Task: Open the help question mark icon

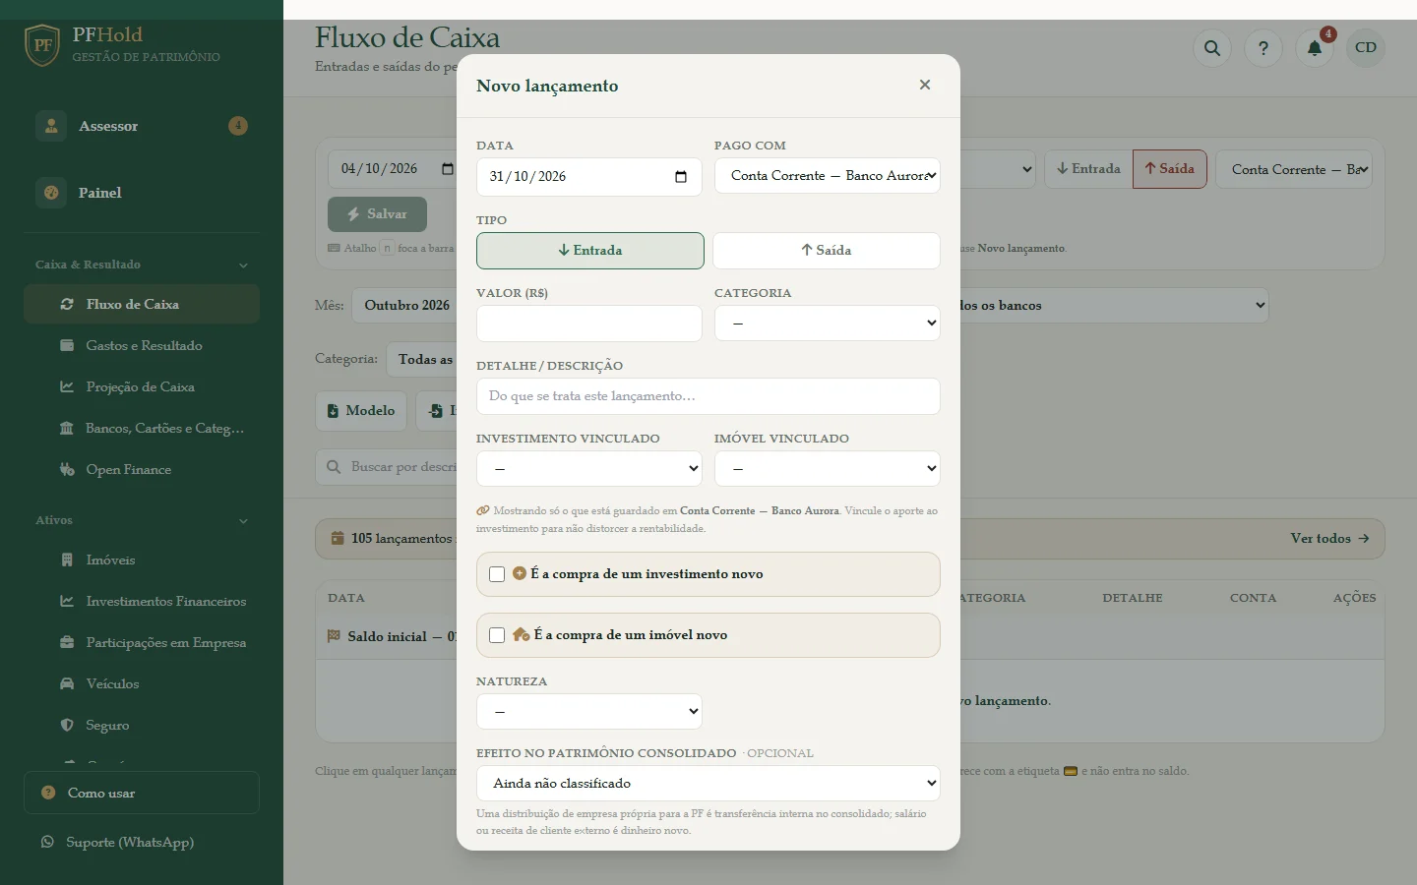Action: [x=1263, y=48]
